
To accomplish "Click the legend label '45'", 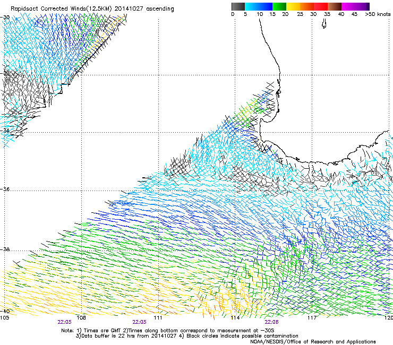I will pos(354,14).
